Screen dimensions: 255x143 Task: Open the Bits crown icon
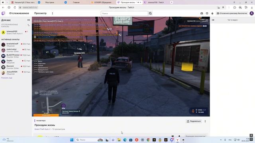click(212, 13)
